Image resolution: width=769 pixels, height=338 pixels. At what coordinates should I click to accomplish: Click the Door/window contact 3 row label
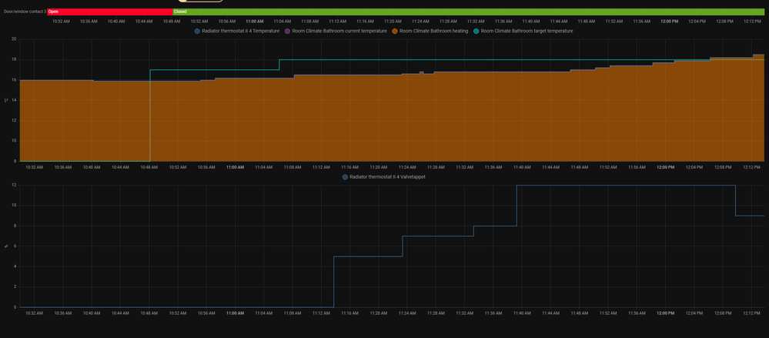[x=23, y=12]
